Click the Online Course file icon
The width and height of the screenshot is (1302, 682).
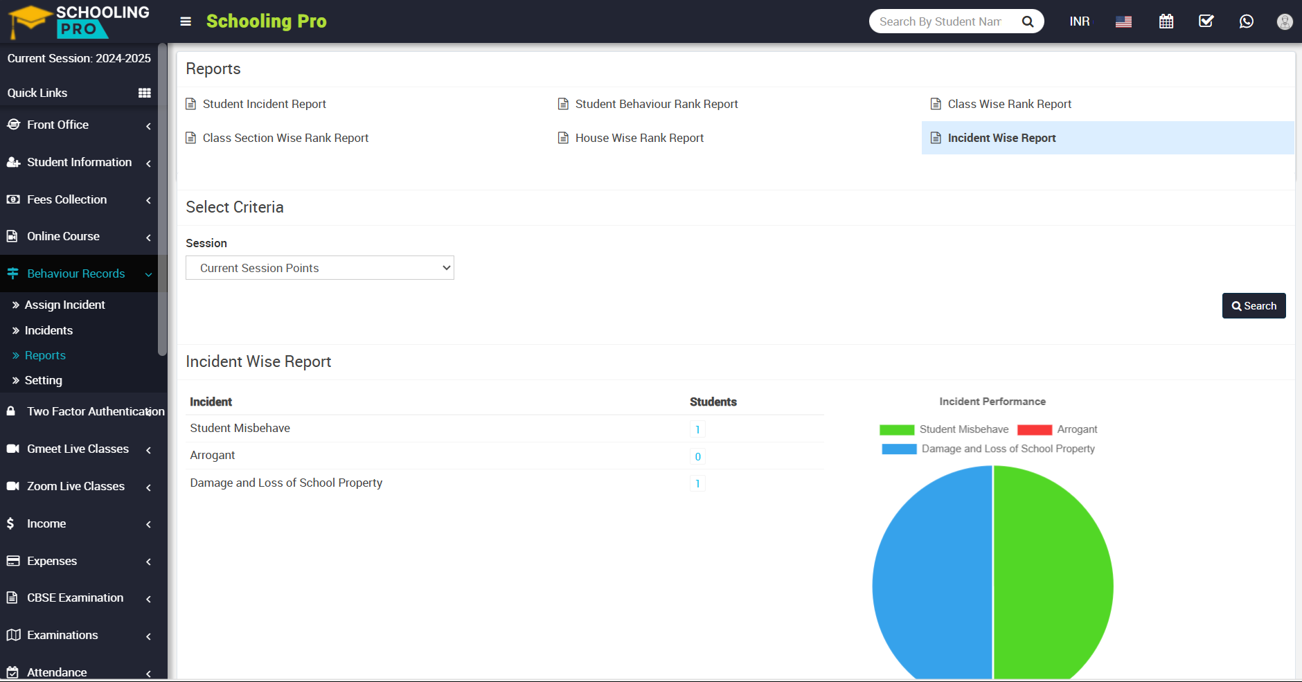[12, 236]
